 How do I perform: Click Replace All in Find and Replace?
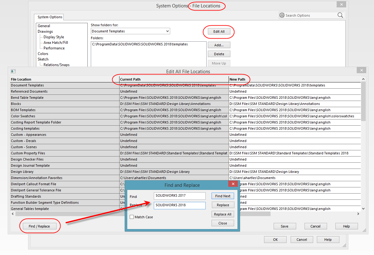[x=222, y=214]
